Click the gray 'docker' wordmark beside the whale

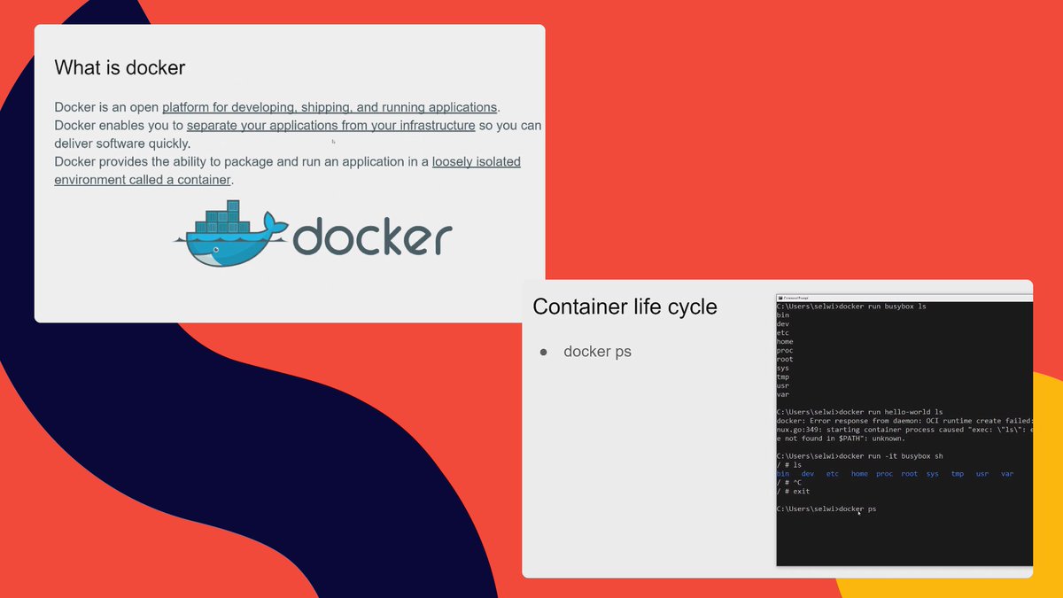(x=372, y=237)
